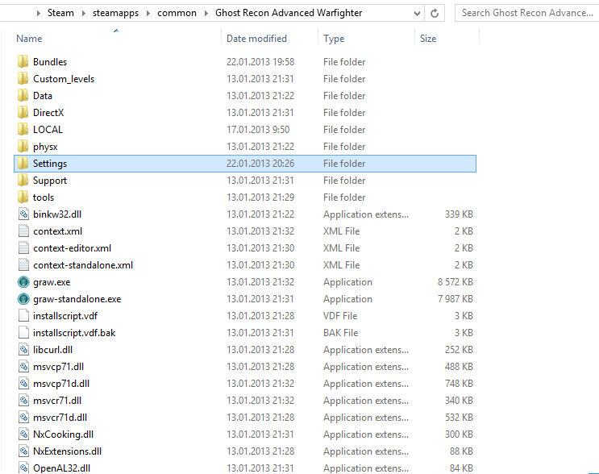Click the binkw32.dll file icon
Viewport: 599px width, 474px height.
23,214
